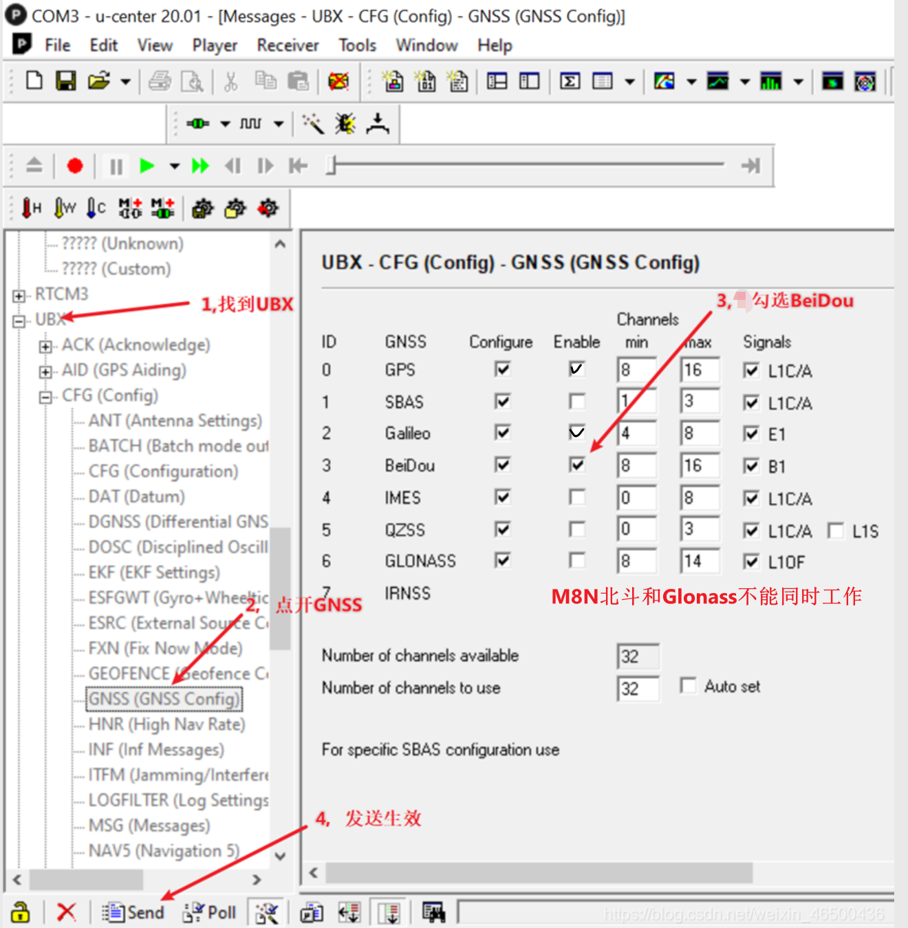This screenshot has height=928, width=908.
Task: Click the Hotstart thermometer H icon
Action: click(x=32, y=208)
